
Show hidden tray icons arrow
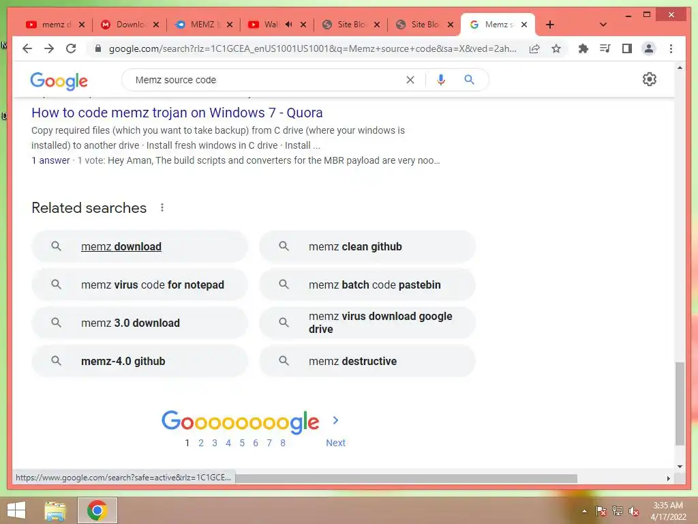pos(584,511)
